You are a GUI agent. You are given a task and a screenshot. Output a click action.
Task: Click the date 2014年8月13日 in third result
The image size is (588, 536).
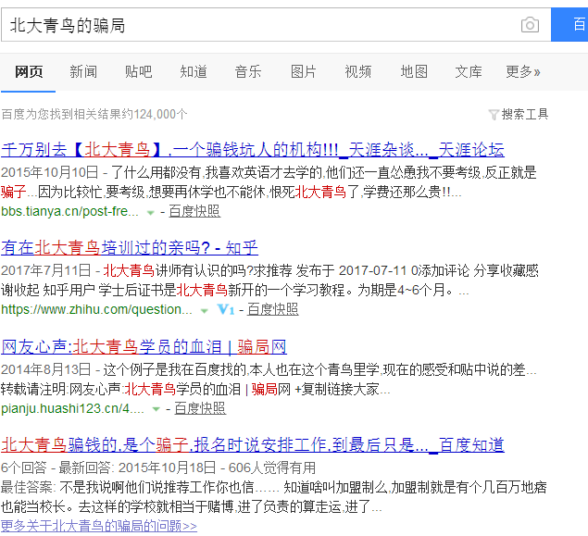tap(45, 369)
